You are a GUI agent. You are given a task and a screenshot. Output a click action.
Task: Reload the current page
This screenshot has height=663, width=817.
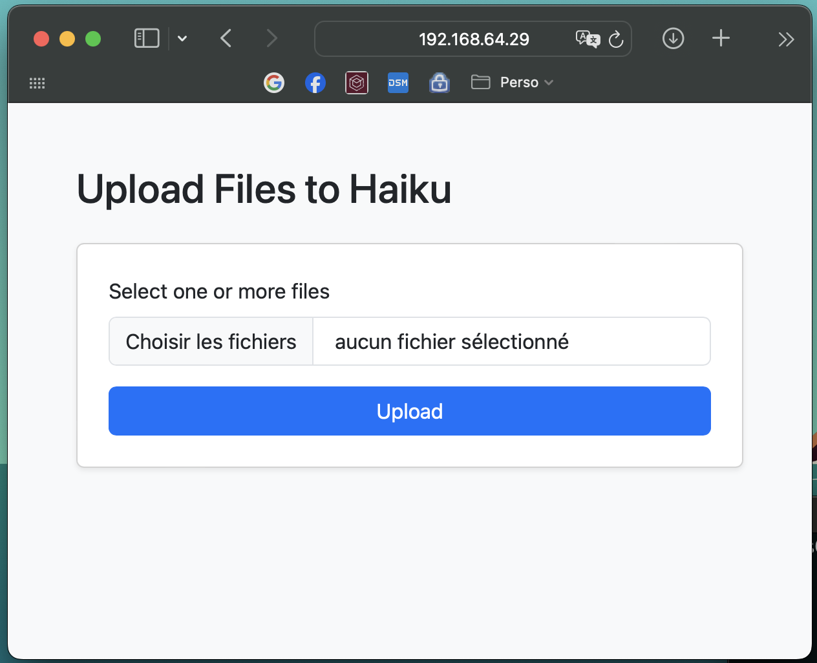pos(616,39)
